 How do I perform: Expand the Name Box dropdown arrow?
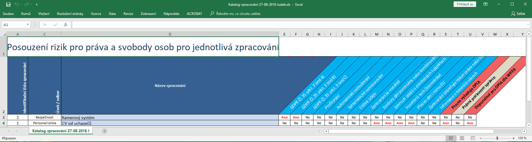(x=28, y=25)
